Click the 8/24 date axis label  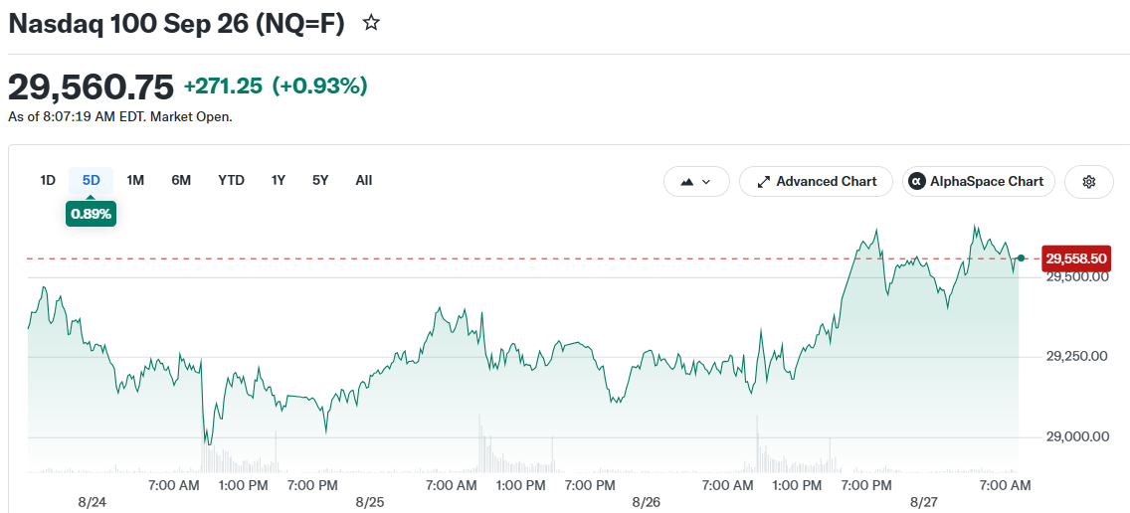click(x=92, y=501)
